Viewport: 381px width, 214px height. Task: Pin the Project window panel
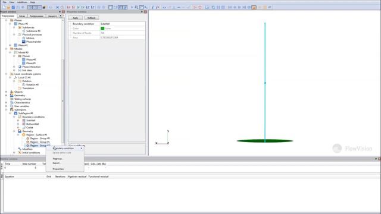click(x=60, y=12)
